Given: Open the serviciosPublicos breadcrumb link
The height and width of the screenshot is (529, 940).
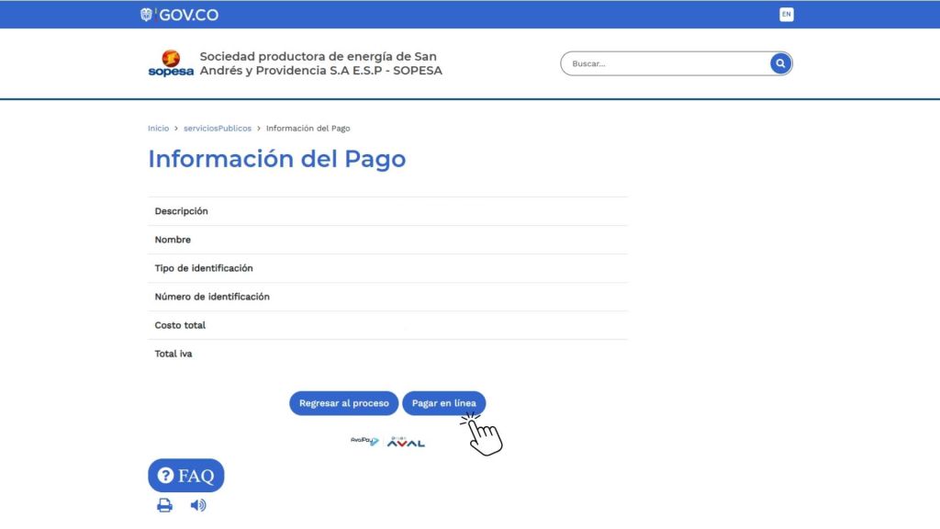Looking at the screenshot, I should [x=217, y=129].
